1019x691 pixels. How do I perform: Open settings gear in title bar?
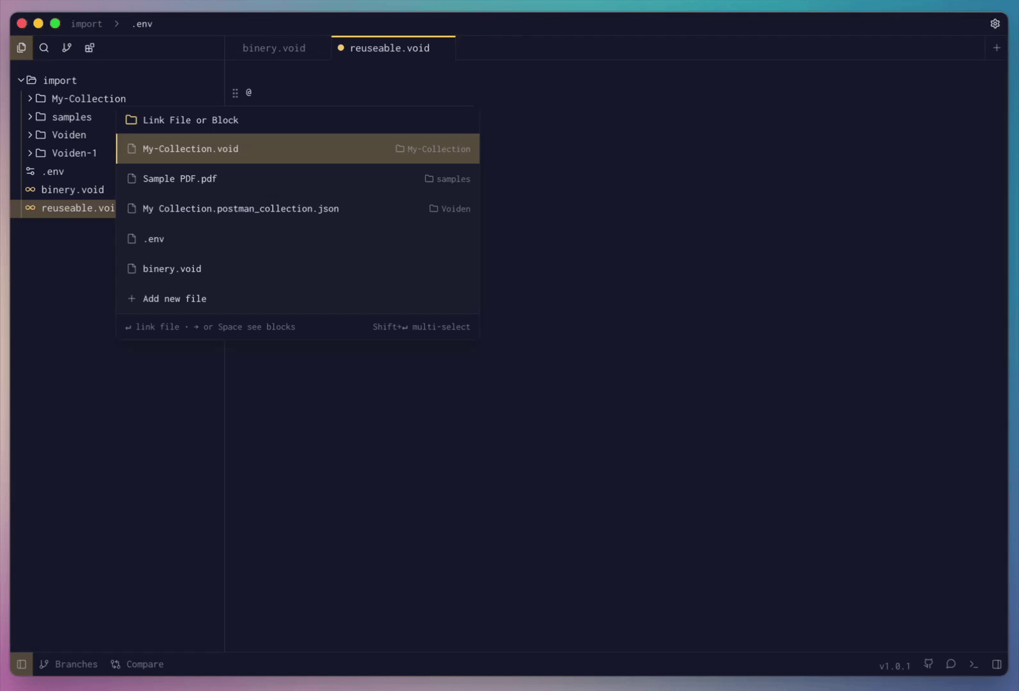[995, 24]
